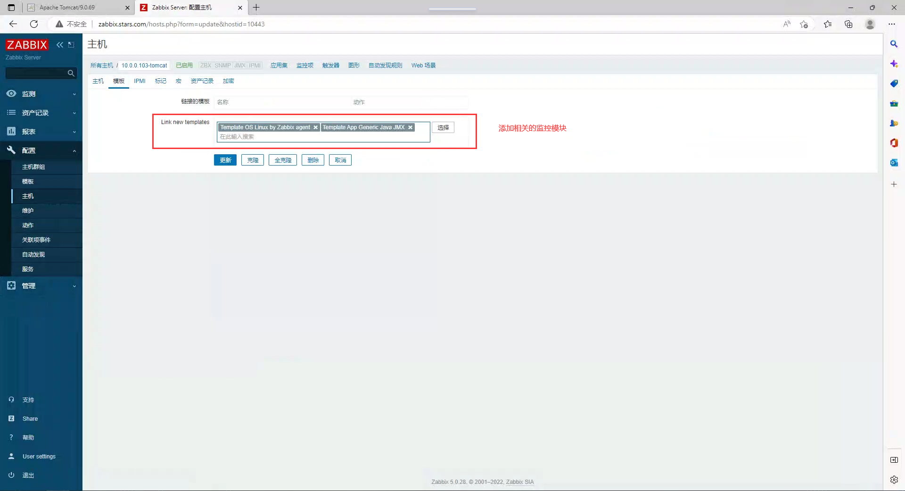This screenshot has height=491, width=905.
Task: Switch to the 主机 host tab
Action: 98,81
